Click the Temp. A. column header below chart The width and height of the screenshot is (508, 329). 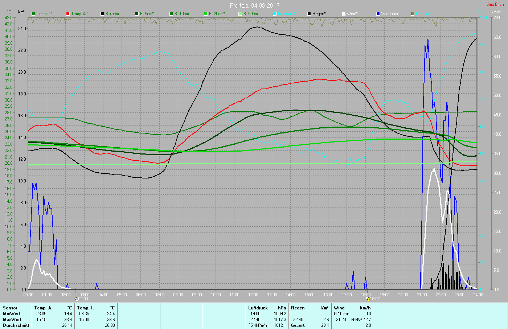click(x=43, y=308)
